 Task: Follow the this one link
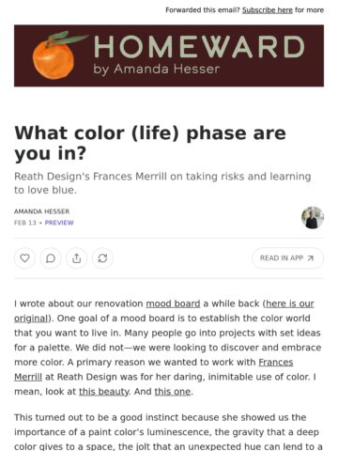click(173, 392)
